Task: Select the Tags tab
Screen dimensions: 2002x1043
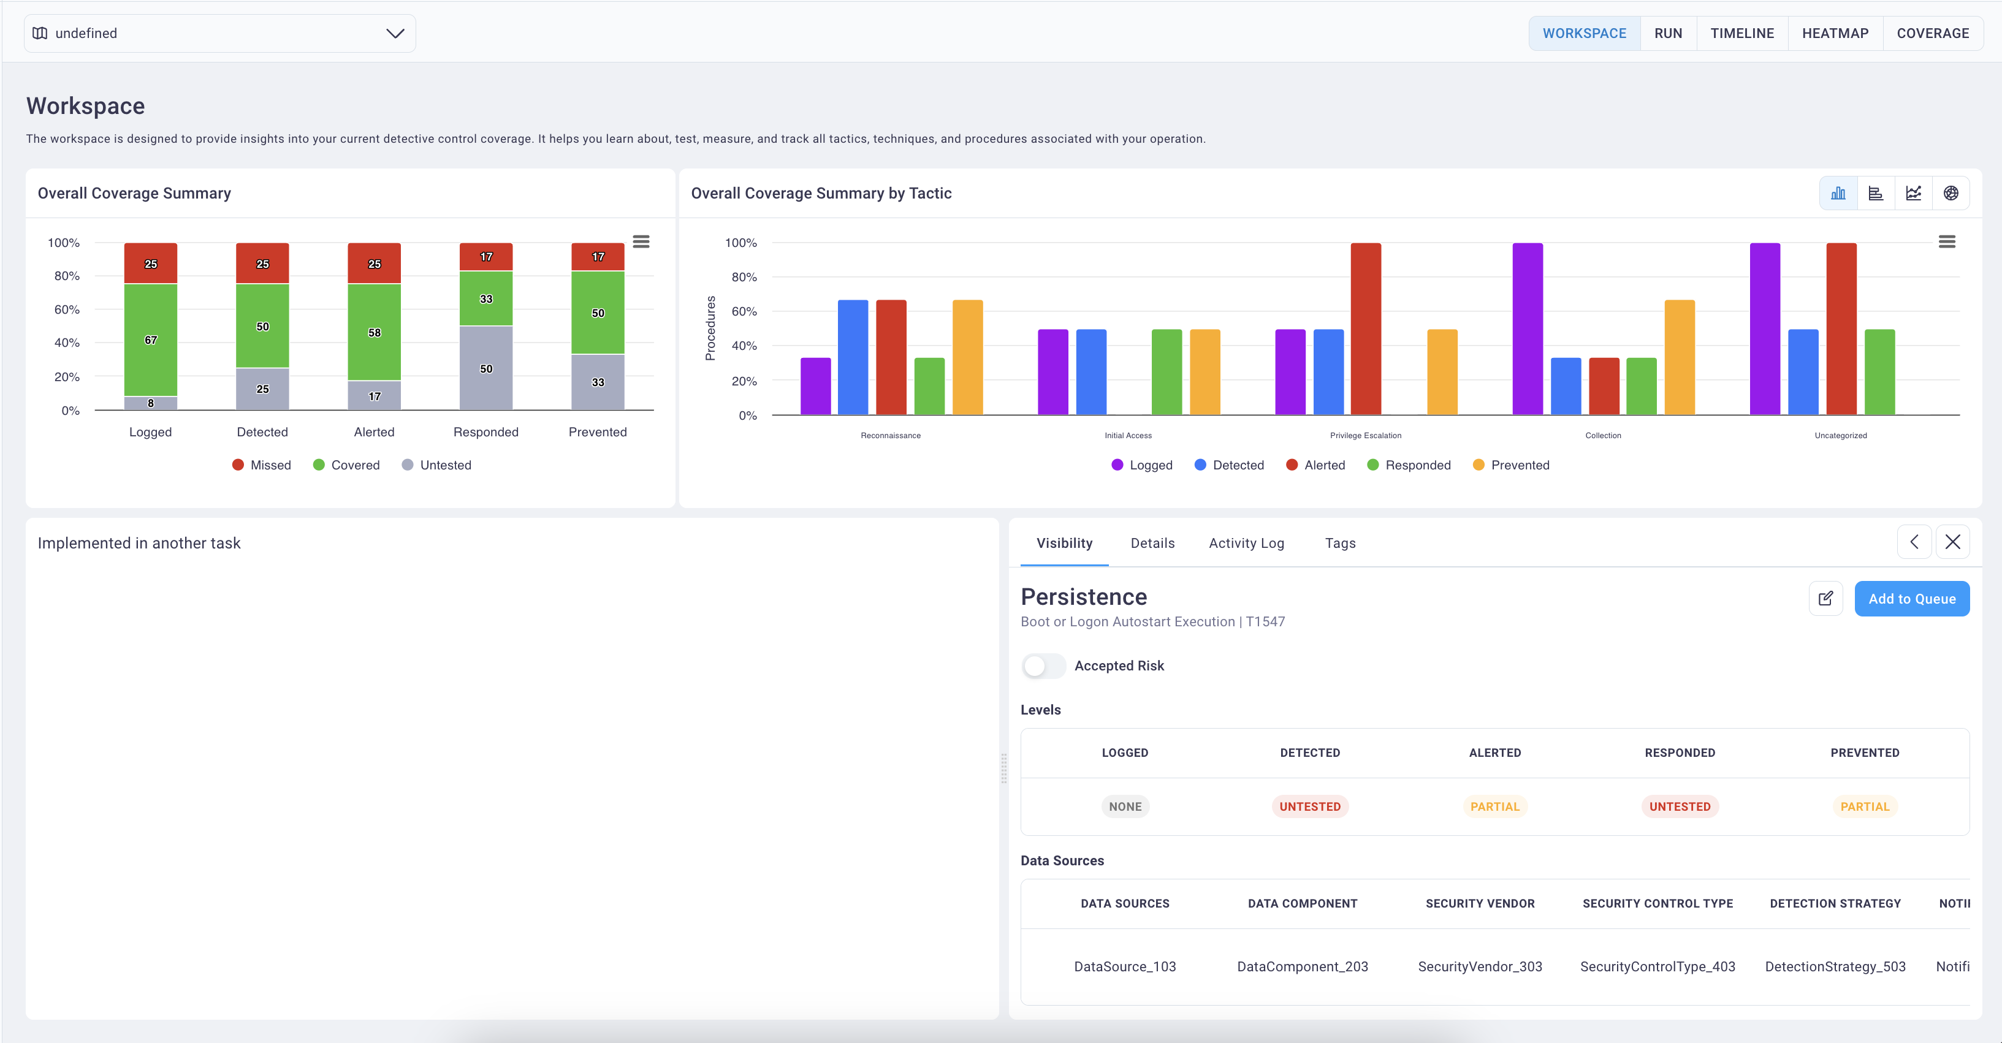Action: (1340, 542)
